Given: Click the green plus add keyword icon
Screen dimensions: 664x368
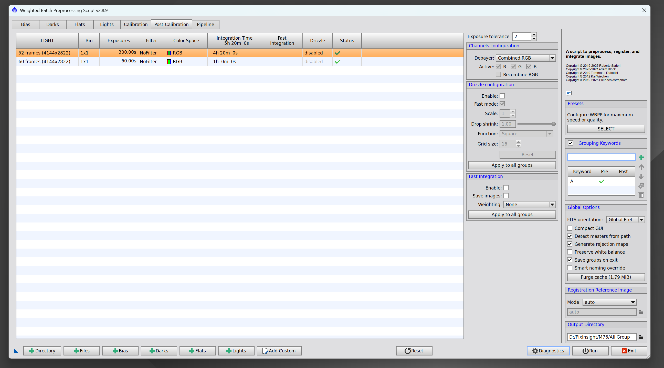Looking at the screenshot, I should coord(641,157).
